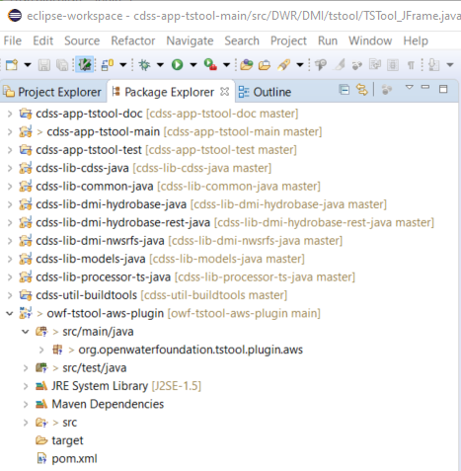Click the Debug bug icon
The height and width of the screenshot is (471, 461).
[x=144, y=65]
